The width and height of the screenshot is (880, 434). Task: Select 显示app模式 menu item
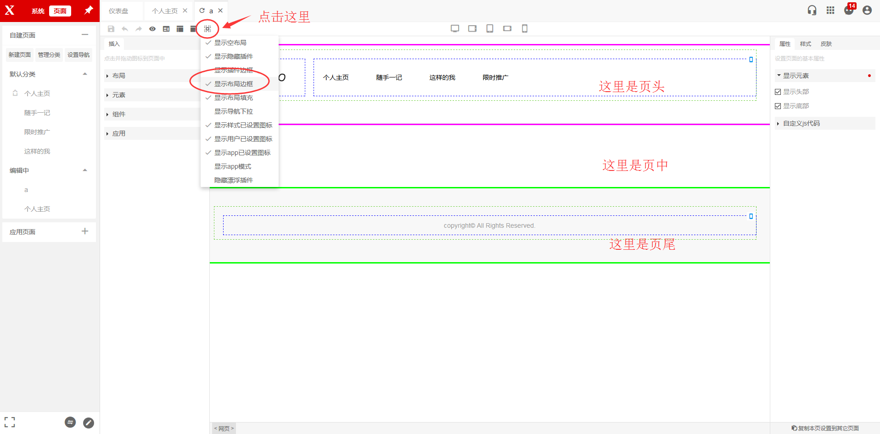pyautogui.click(x=233, y=166)
